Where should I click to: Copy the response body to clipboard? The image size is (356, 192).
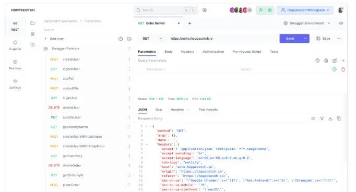click(x=339, y=118)
